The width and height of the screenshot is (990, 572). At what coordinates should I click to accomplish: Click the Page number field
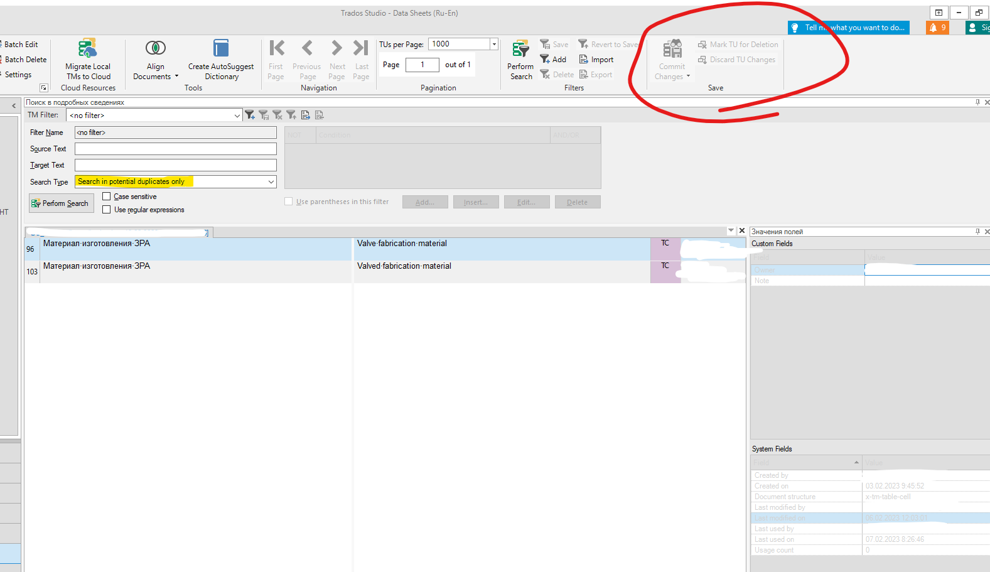422,65
